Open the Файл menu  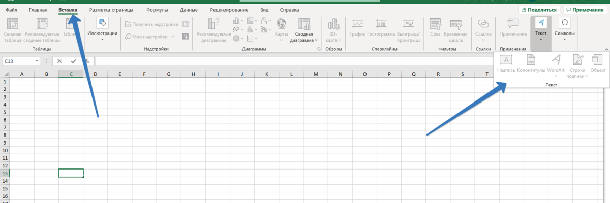point(12,10)
